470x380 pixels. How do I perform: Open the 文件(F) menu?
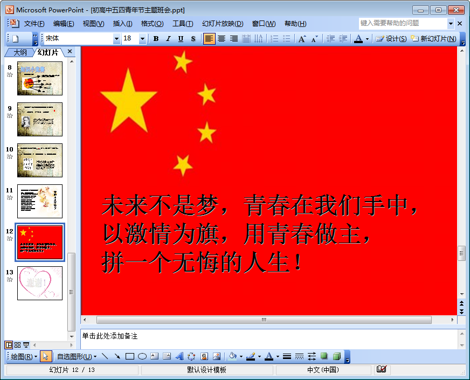[34, 24]
